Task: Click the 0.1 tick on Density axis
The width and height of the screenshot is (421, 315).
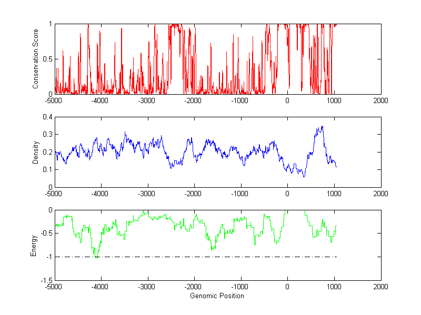Action: 46,169
